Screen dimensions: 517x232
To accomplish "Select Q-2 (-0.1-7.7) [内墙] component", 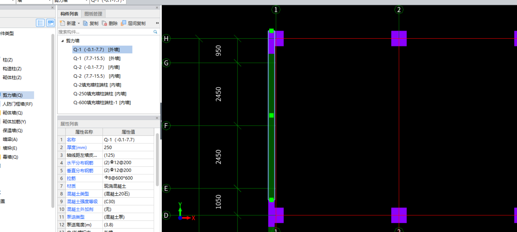I will click(x=97, y=67).
